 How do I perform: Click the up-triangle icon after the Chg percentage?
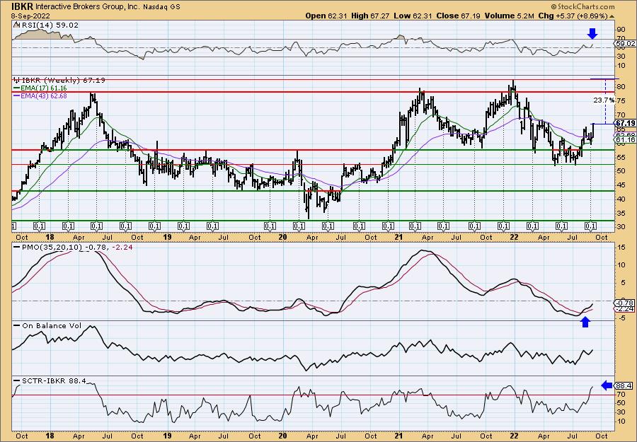pyautogui.click(x=612, y=16)
